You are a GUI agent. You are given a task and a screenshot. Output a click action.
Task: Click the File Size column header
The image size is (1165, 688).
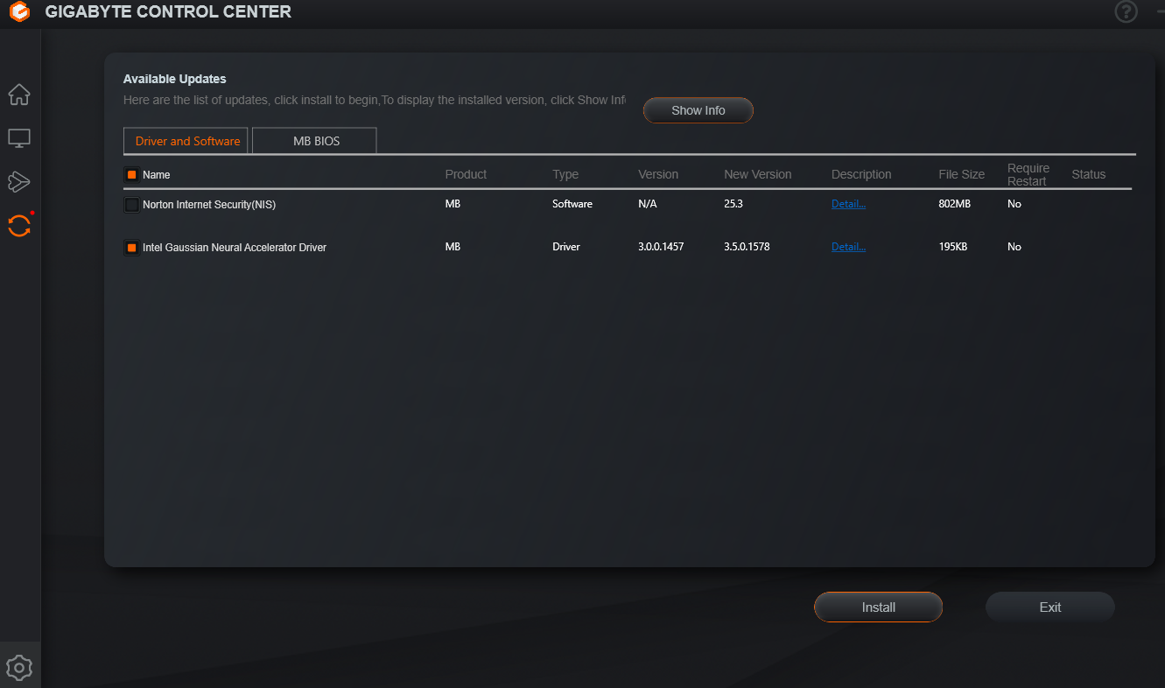pyautogui.click(x=961, y=174)
